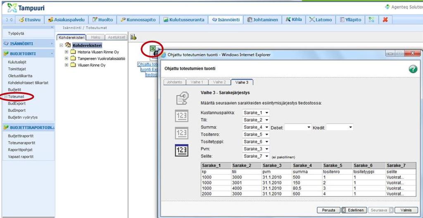Open Työpöytä in the sidebar

click(16, 34)
